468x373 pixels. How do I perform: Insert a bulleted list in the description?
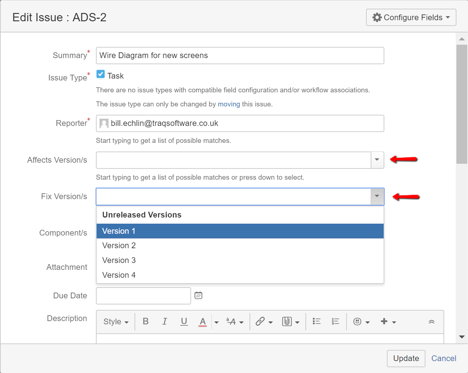316,321
